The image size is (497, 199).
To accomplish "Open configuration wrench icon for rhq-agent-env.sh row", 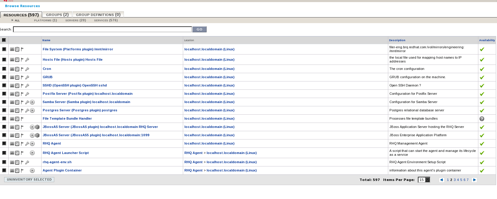I will pyautogui.click(x=27, y=162).
